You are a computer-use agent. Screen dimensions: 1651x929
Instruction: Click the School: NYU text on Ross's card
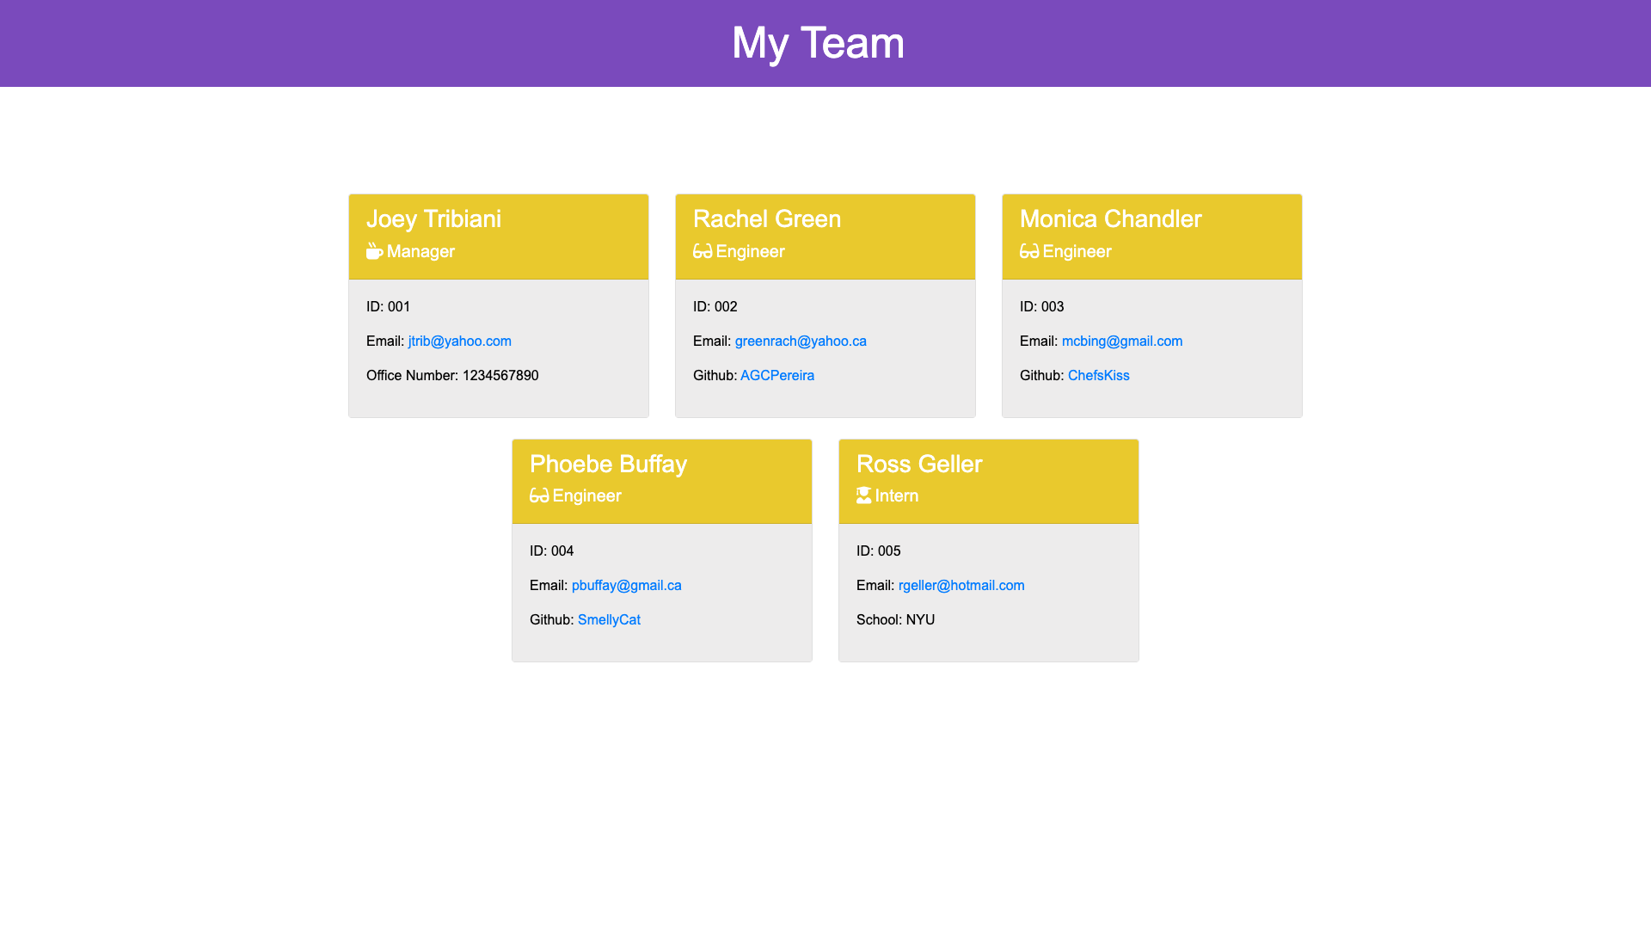[x=895, y=619]
